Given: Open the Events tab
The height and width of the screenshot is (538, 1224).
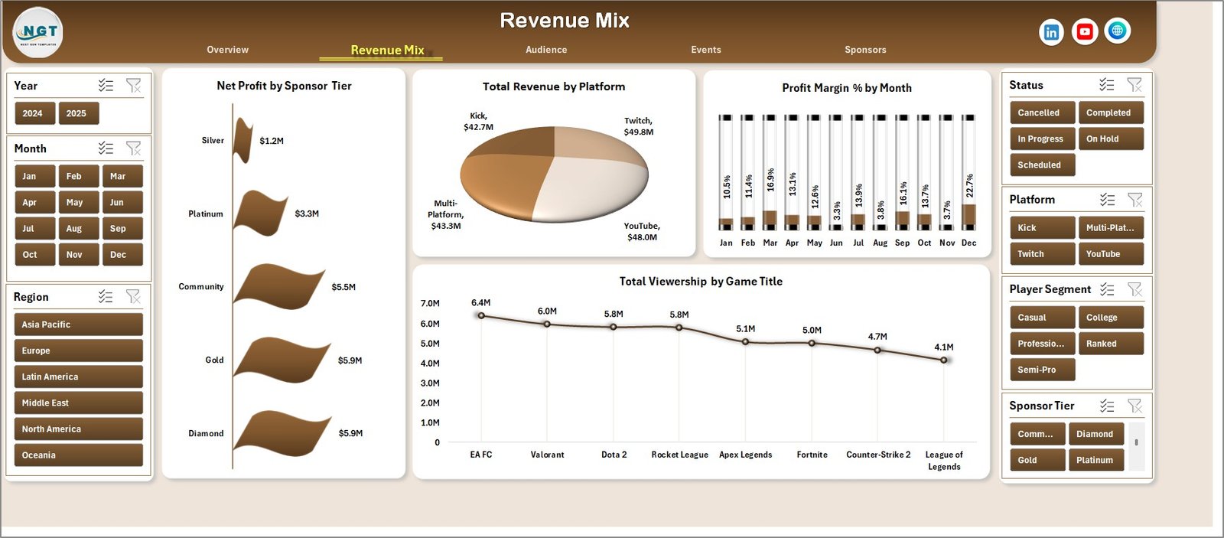Looking at the screenshot, I should click(706, 50).
